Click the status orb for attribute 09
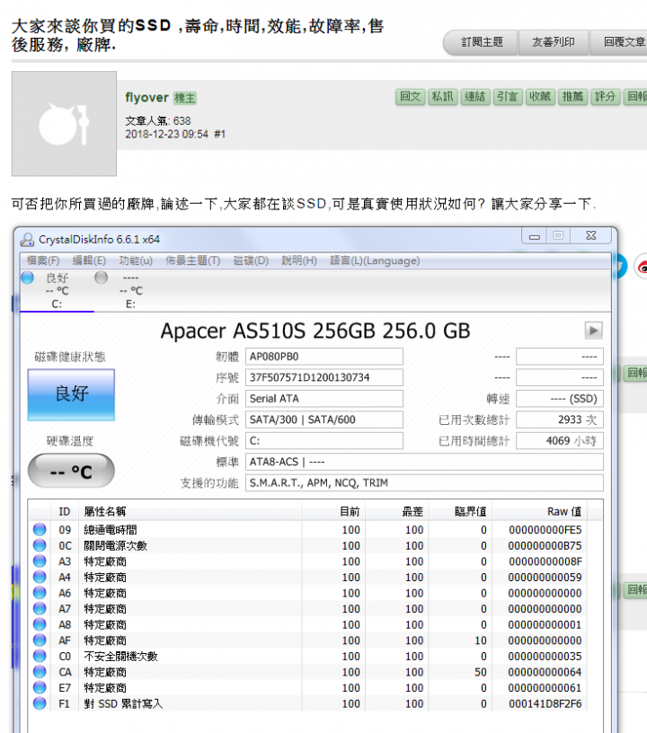Screen dimensions: 647x733 (40, 529)
